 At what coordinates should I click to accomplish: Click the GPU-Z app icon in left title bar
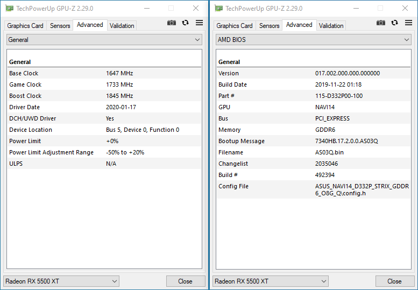(x=9, y=9)
